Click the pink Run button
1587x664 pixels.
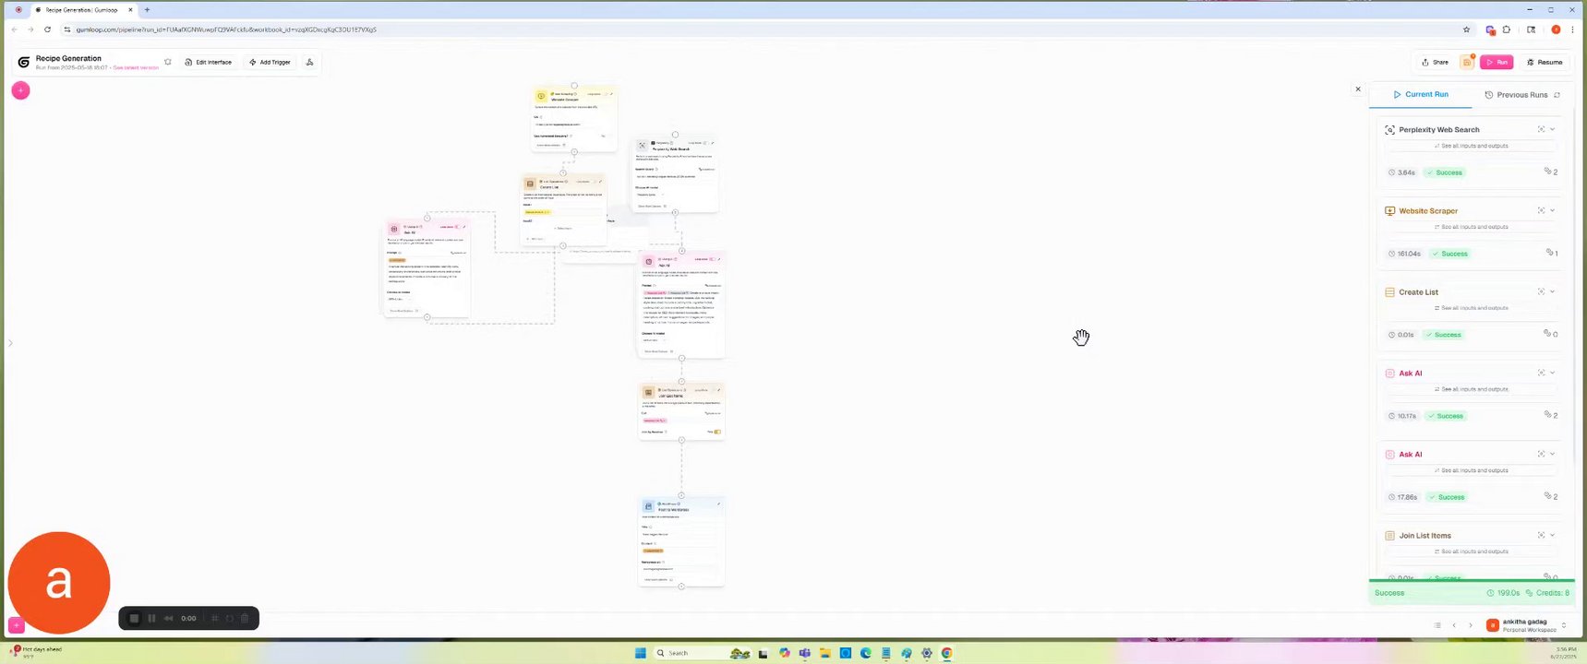pos(1497,62)
